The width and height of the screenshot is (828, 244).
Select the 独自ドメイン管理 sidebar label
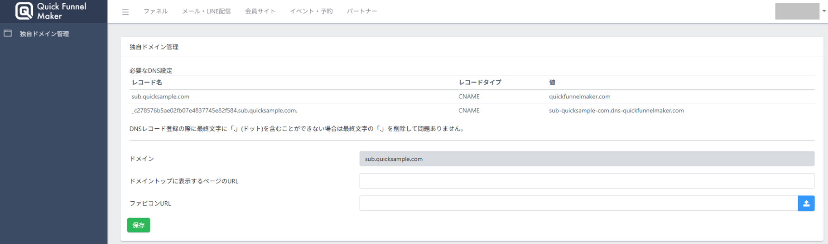point(44,34)
